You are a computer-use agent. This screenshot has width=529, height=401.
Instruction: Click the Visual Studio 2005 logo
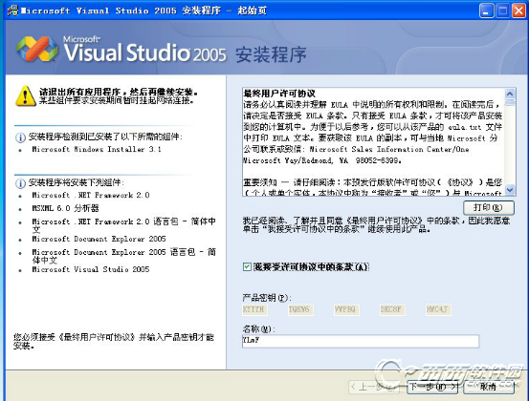point(37,50)
